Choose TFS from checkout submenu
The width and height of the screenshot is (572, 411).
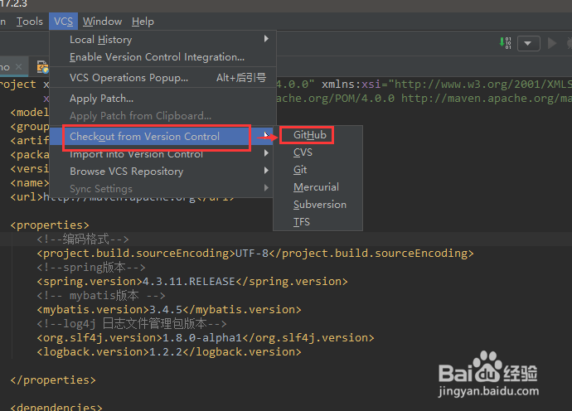[318, 222]
